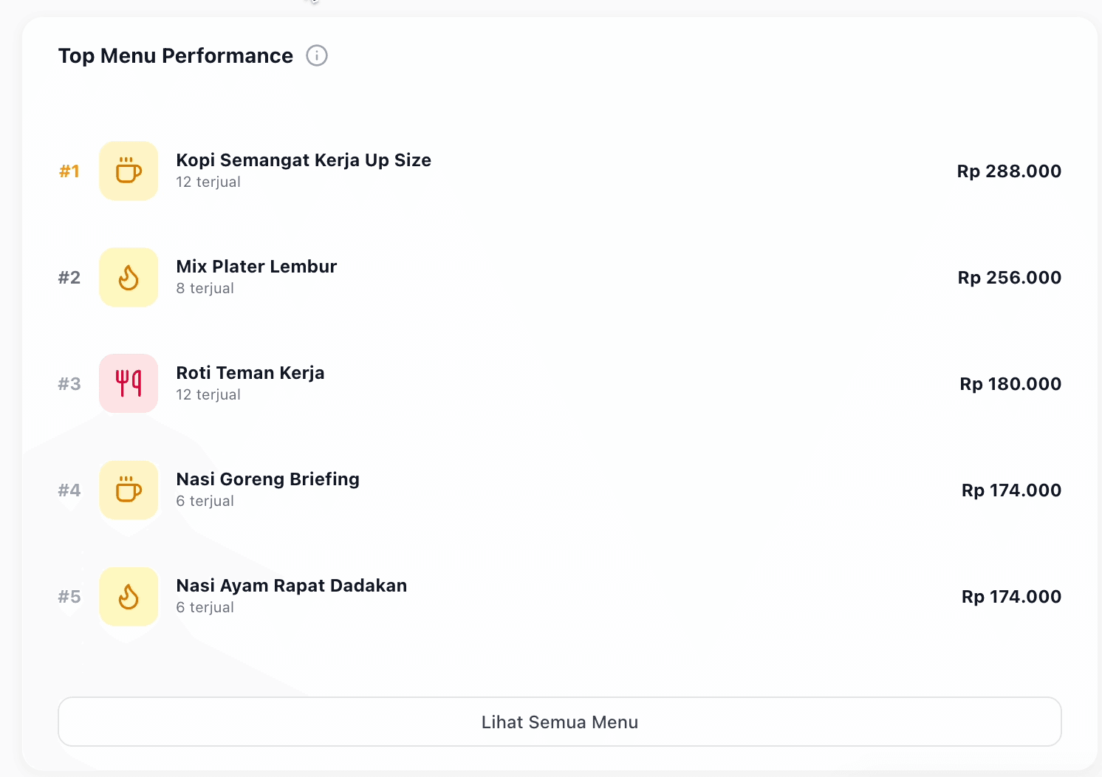Click 8 terjual under Mix Plater Lembur
1102x777 pixels.
click(205, 289)
